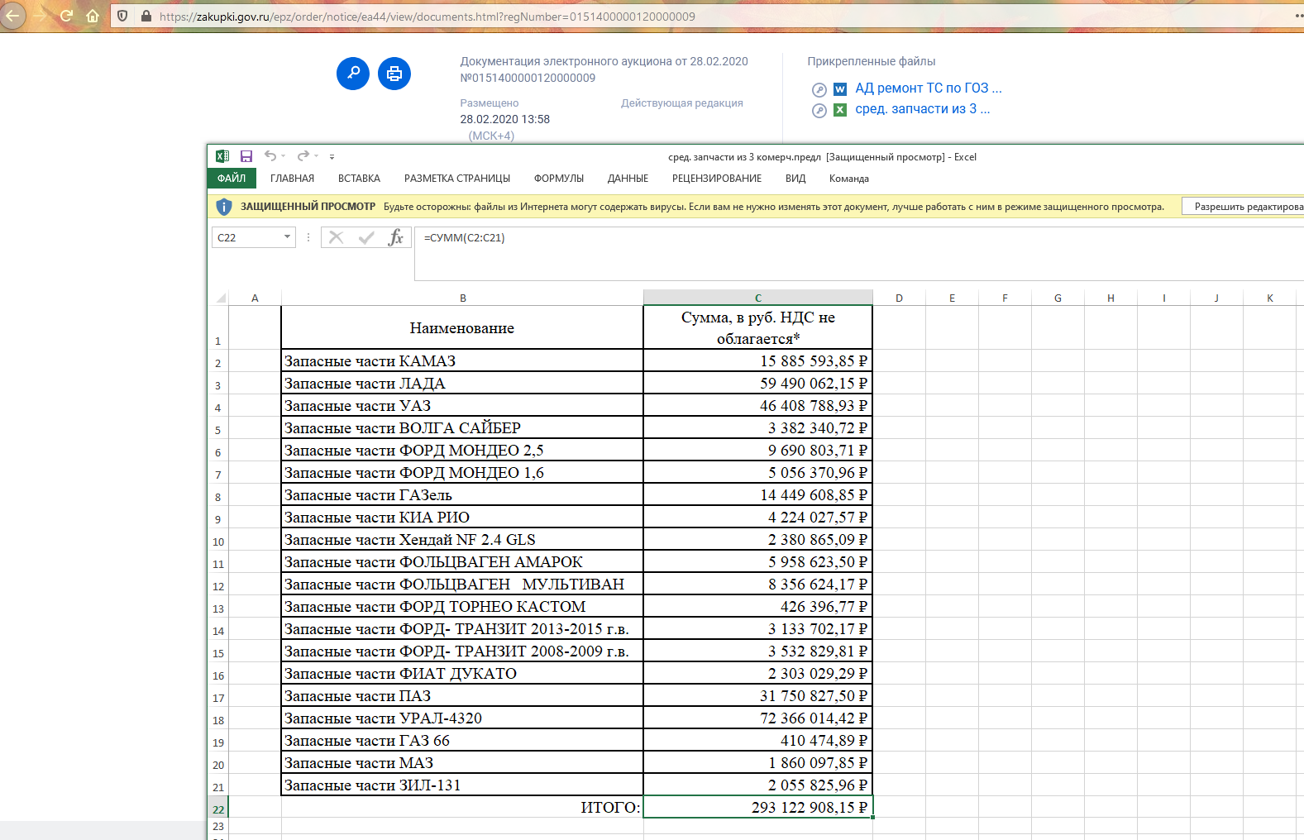This screenshot has height=840, width=1304.
Task: Select row 1 header
Action: click(x=218, y=327)
